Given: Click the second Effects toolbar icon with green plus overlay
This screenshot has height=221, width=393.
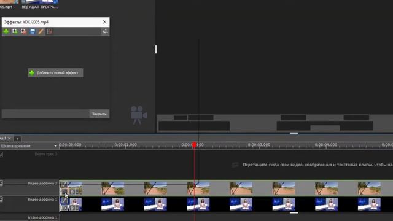Looking at the screenshot, I should [x=15, y=31].
